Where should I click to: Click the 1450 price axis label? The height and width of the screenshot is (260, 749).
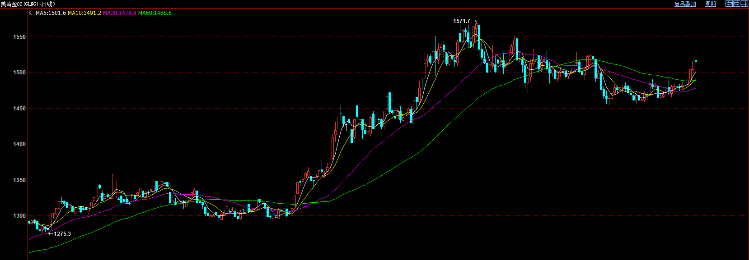click(x=19, y=109)
